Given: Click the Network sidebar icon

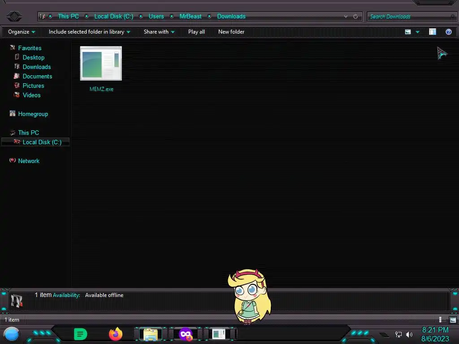Looking at the screenshot, I should point(12,160).
